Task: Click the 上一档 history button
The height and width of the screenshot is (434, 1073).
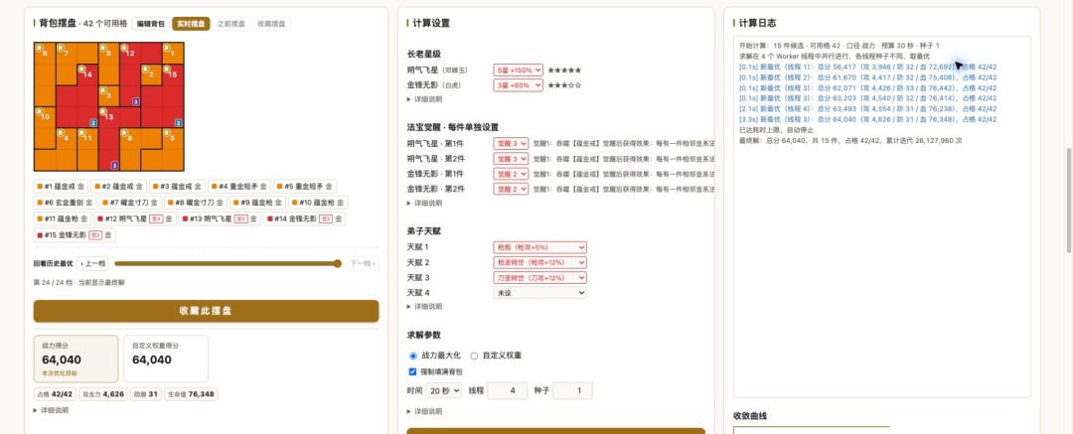Action: [92, 263]
